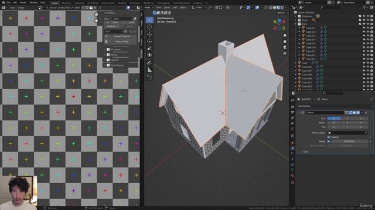This screenshot has width=375, height=210.
Task: Adjust the Merge distance value field
Action: pos(349,141)
